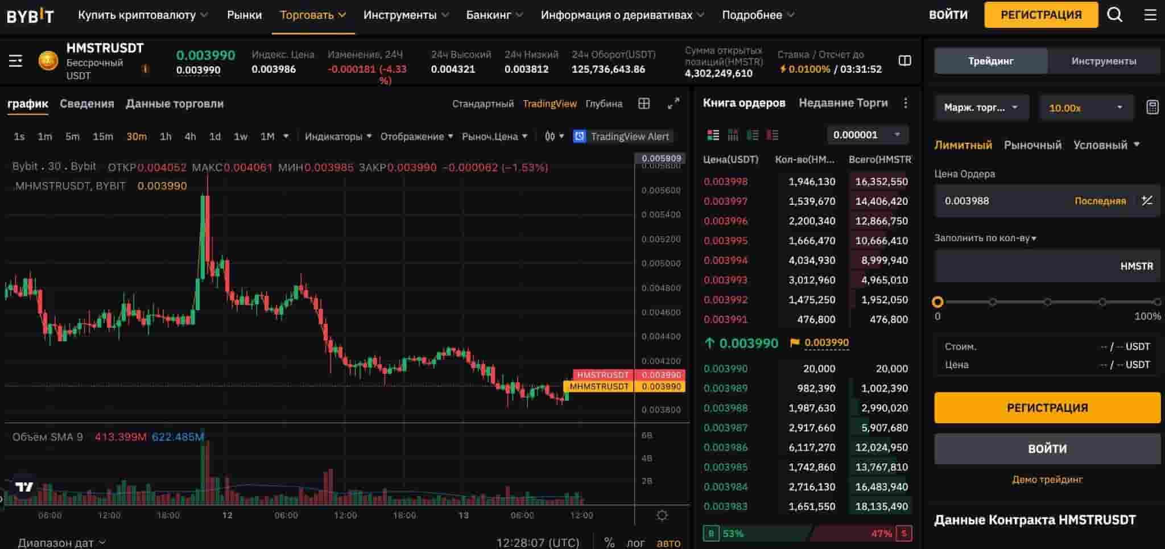
Task: Click the TradingView Alert button
Action: click(622, 137)
